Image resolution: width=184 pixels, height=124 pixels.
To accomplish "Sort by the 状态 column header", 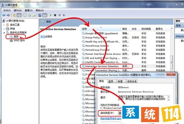I will click(135, 29).
